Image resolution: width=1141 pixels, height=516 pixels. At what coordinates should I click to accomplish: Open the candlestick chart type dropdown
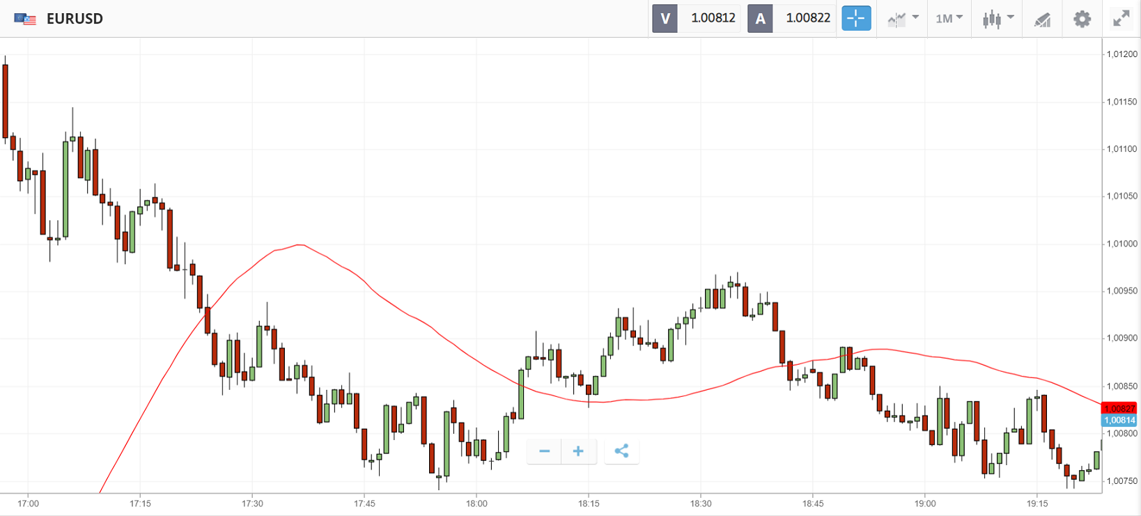(x=998, y=19)
